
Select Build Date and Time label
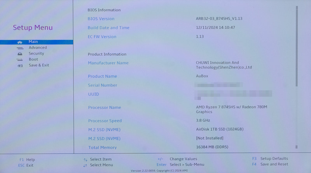pos(108,28)
